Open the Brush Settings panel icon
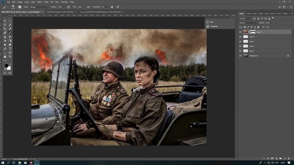 [20, 7]
